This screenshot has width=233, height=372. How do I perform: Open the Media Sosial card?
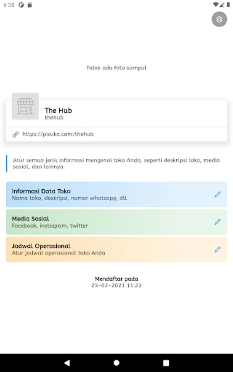point(117,222)
